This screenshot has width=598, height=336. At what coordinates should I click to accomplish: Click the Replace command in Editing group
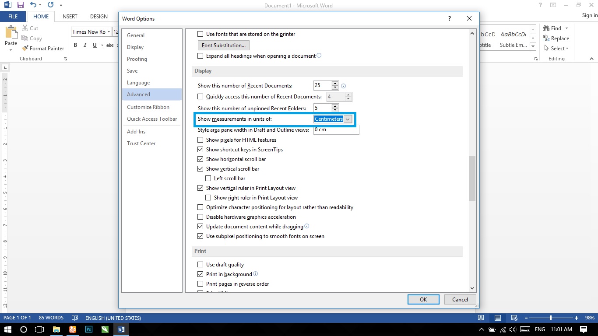point(556,38)
